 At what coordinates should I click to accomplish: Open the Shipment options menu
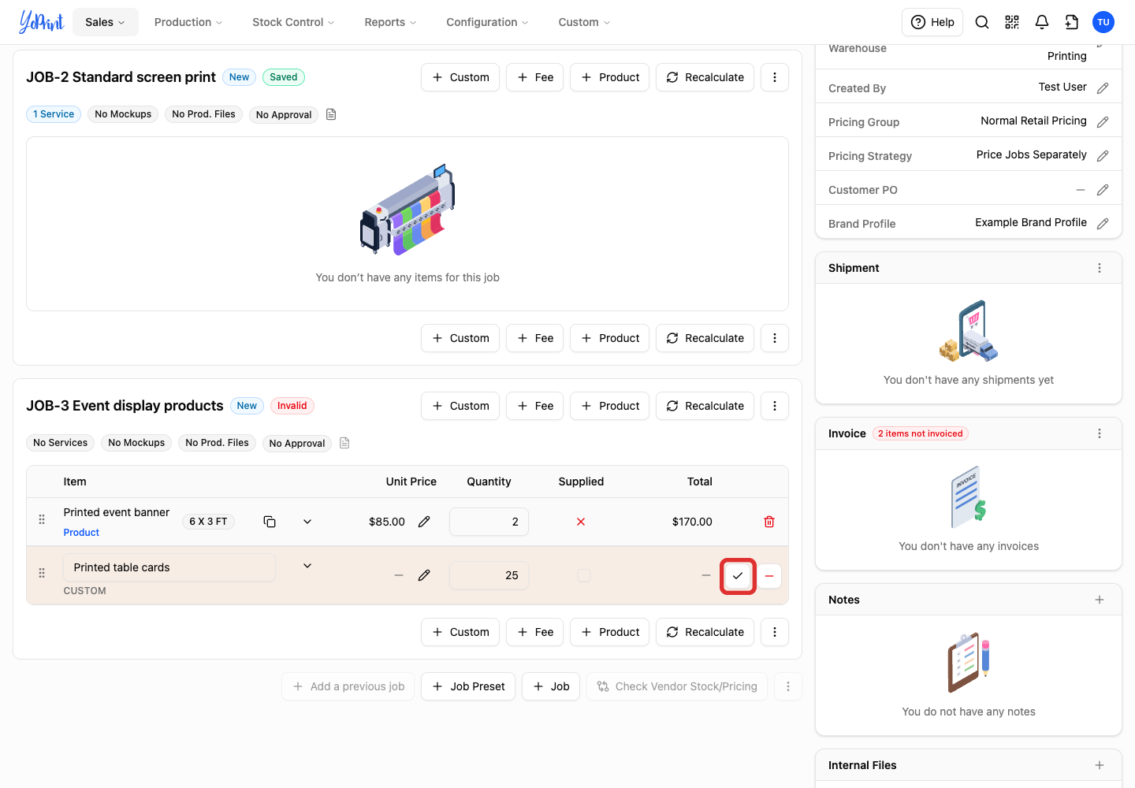click(x=1100, y=268)
